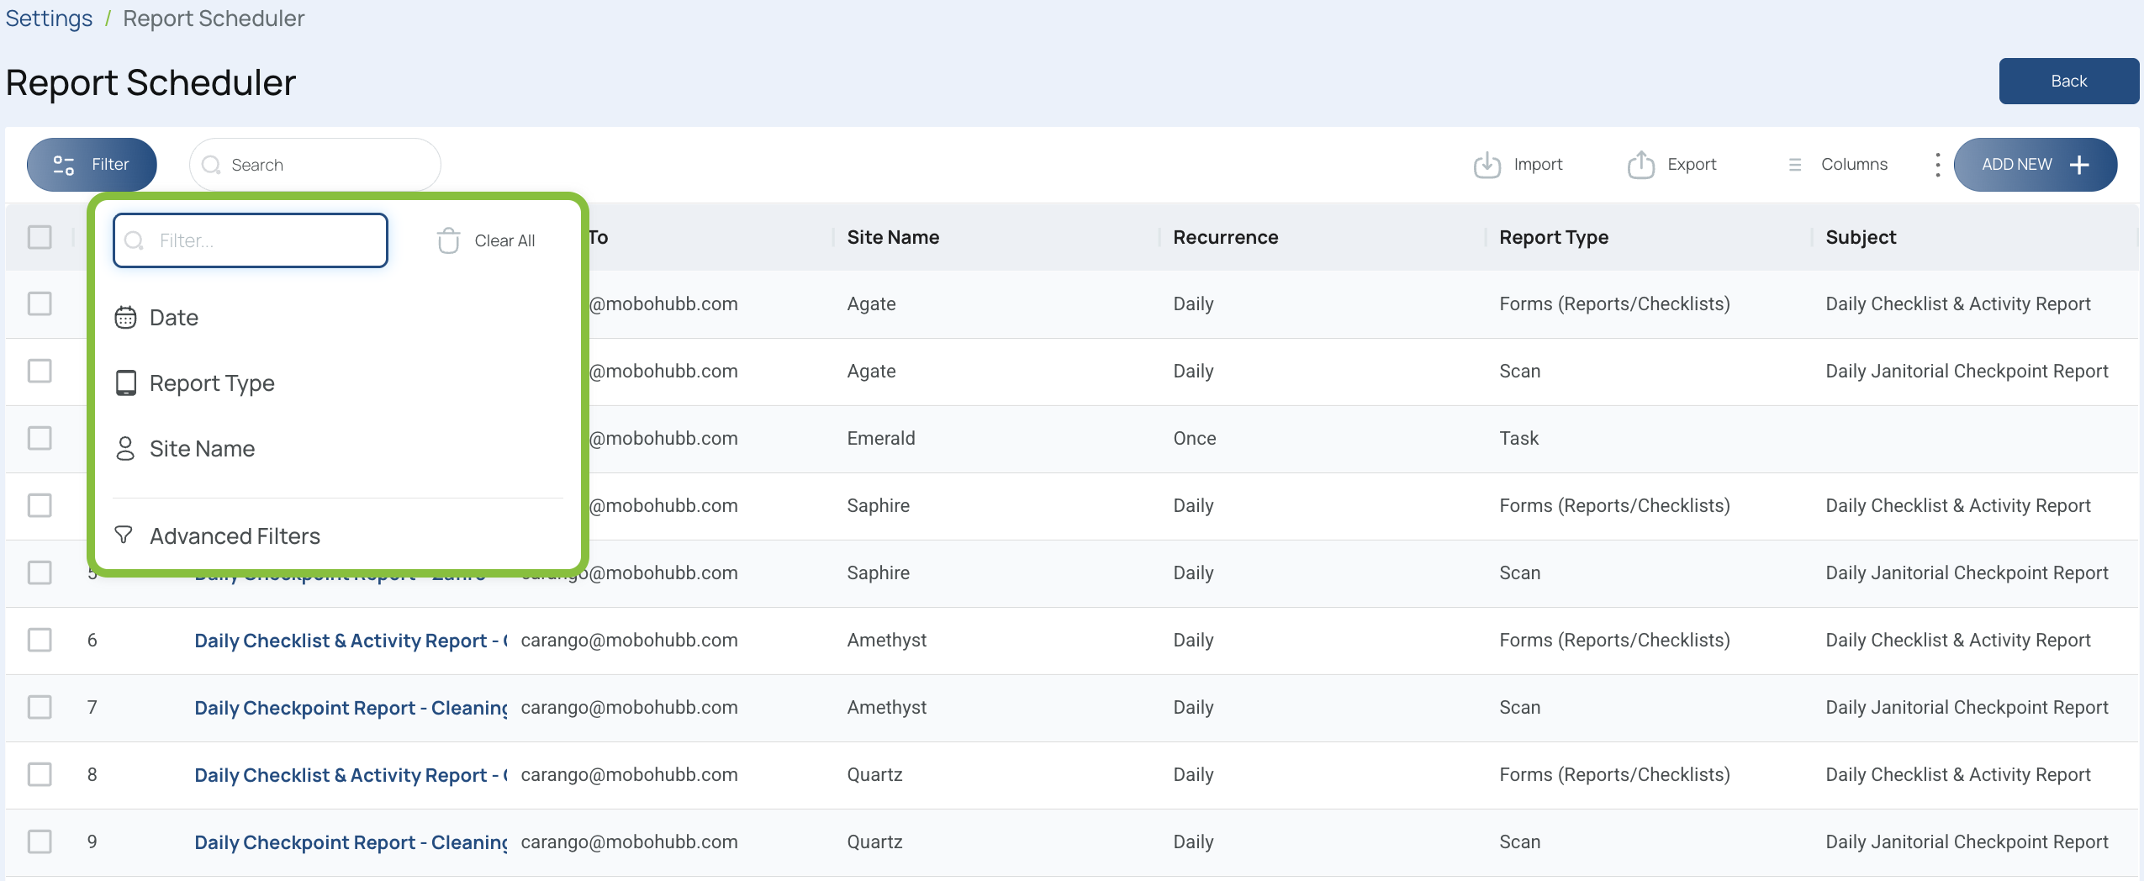Click the Export button label

coord(1692,165)
